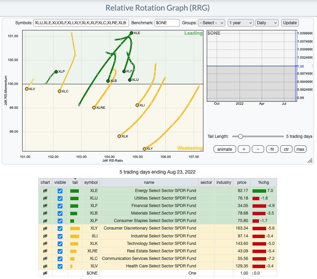Toggle XLP visible checkbox
This screenshot has height=279, width=317.
point(60,221)
